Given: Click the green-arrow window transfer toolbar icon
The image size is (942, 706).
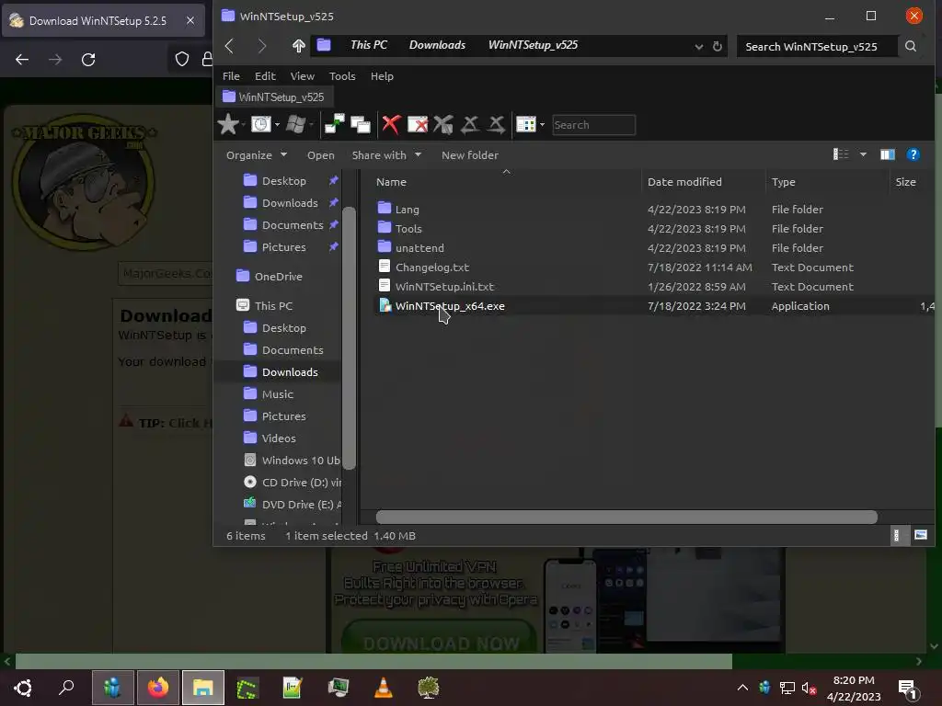Looking at the screenshot, I should pos(335,124).
